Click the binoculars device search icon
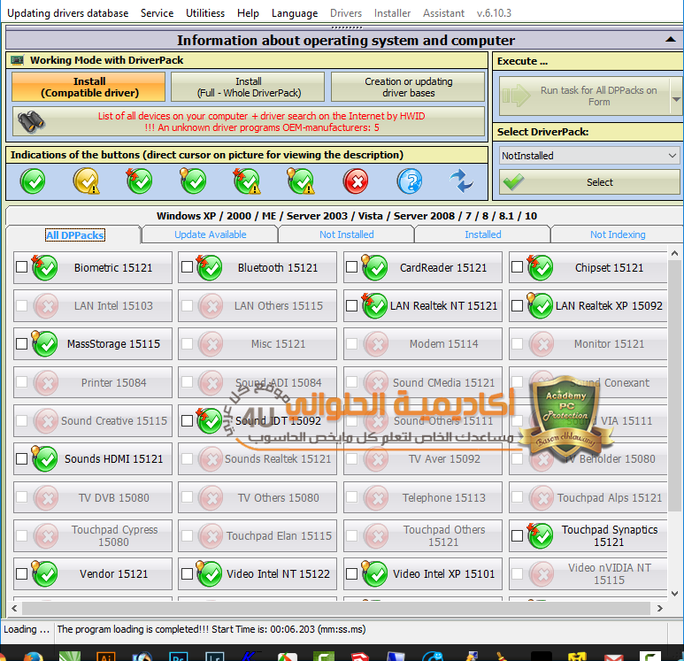Viewport: 684px width, 661px height. pos(32,121)
